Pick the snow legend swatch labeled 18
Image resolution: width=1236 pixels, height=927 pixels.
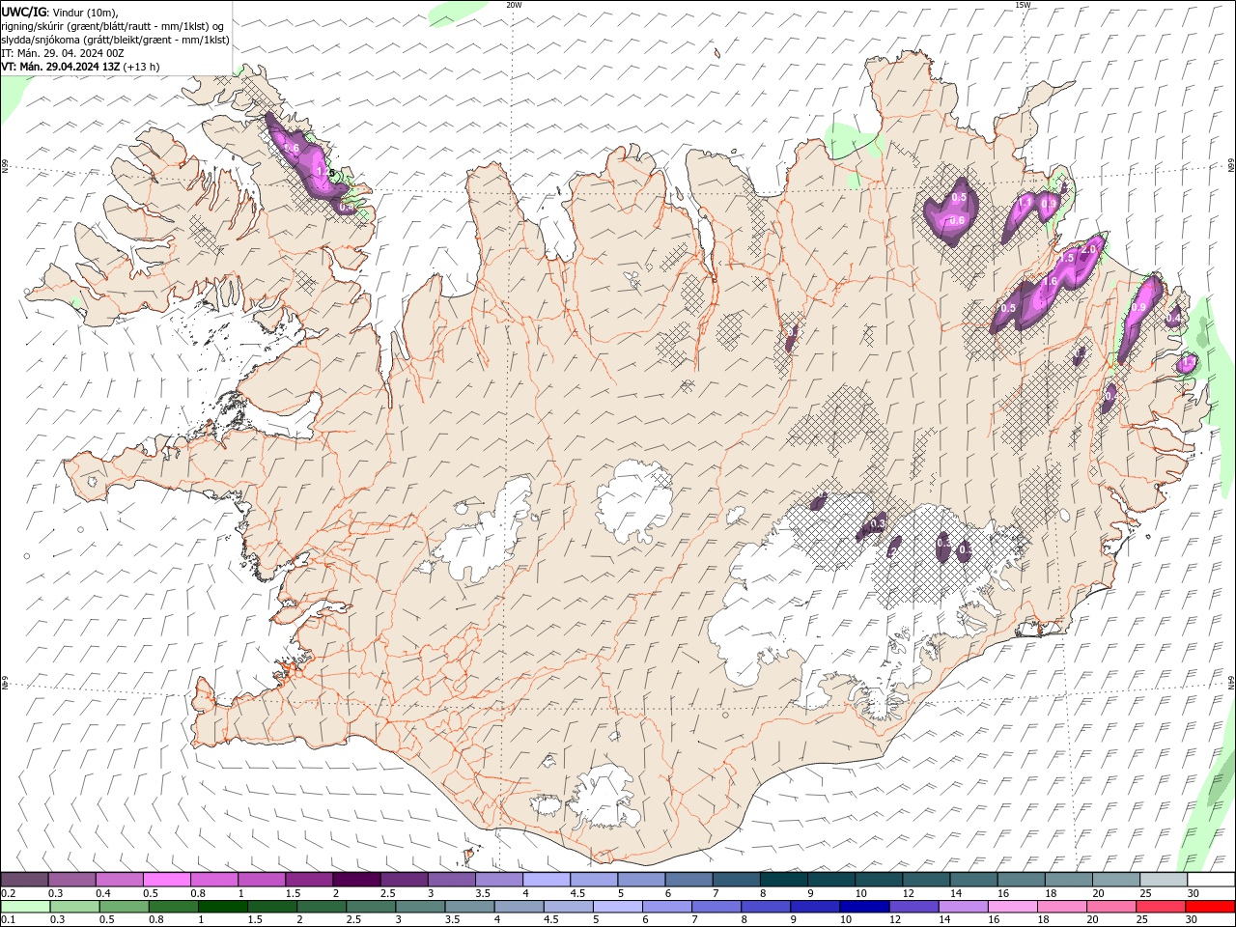pos(1068,880)
